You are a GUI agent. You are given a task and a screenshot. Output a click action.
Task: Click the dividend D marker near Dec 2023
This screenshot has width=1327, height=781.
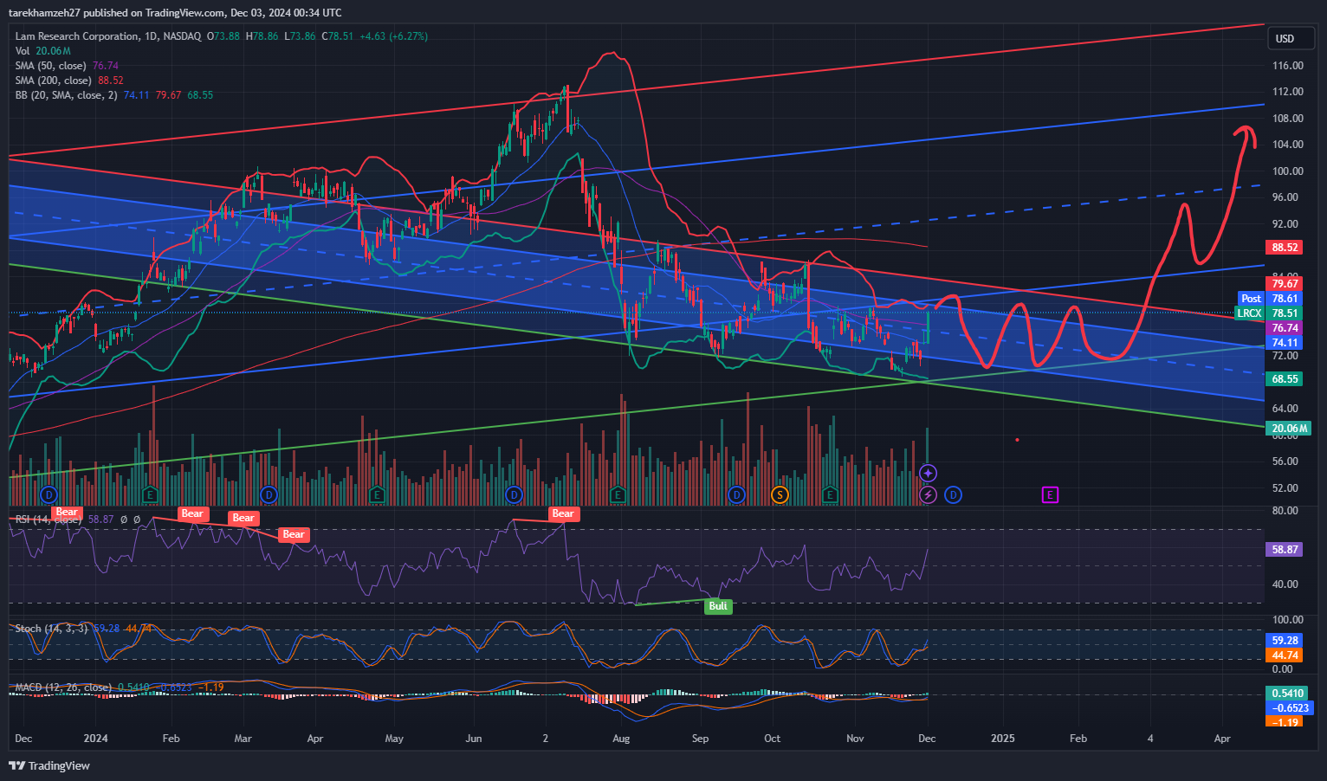tap(49, 494)
